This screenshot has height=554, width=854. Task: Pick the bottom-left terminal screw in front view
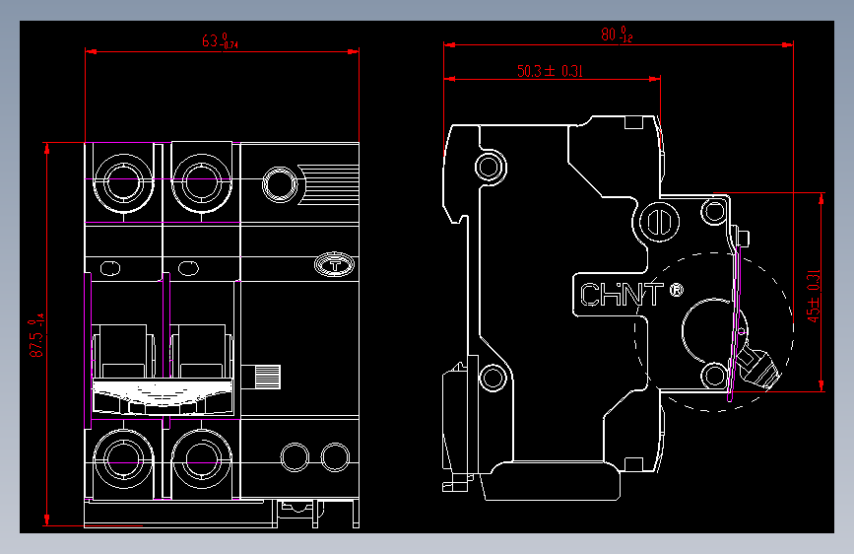[x=124, y=459]
